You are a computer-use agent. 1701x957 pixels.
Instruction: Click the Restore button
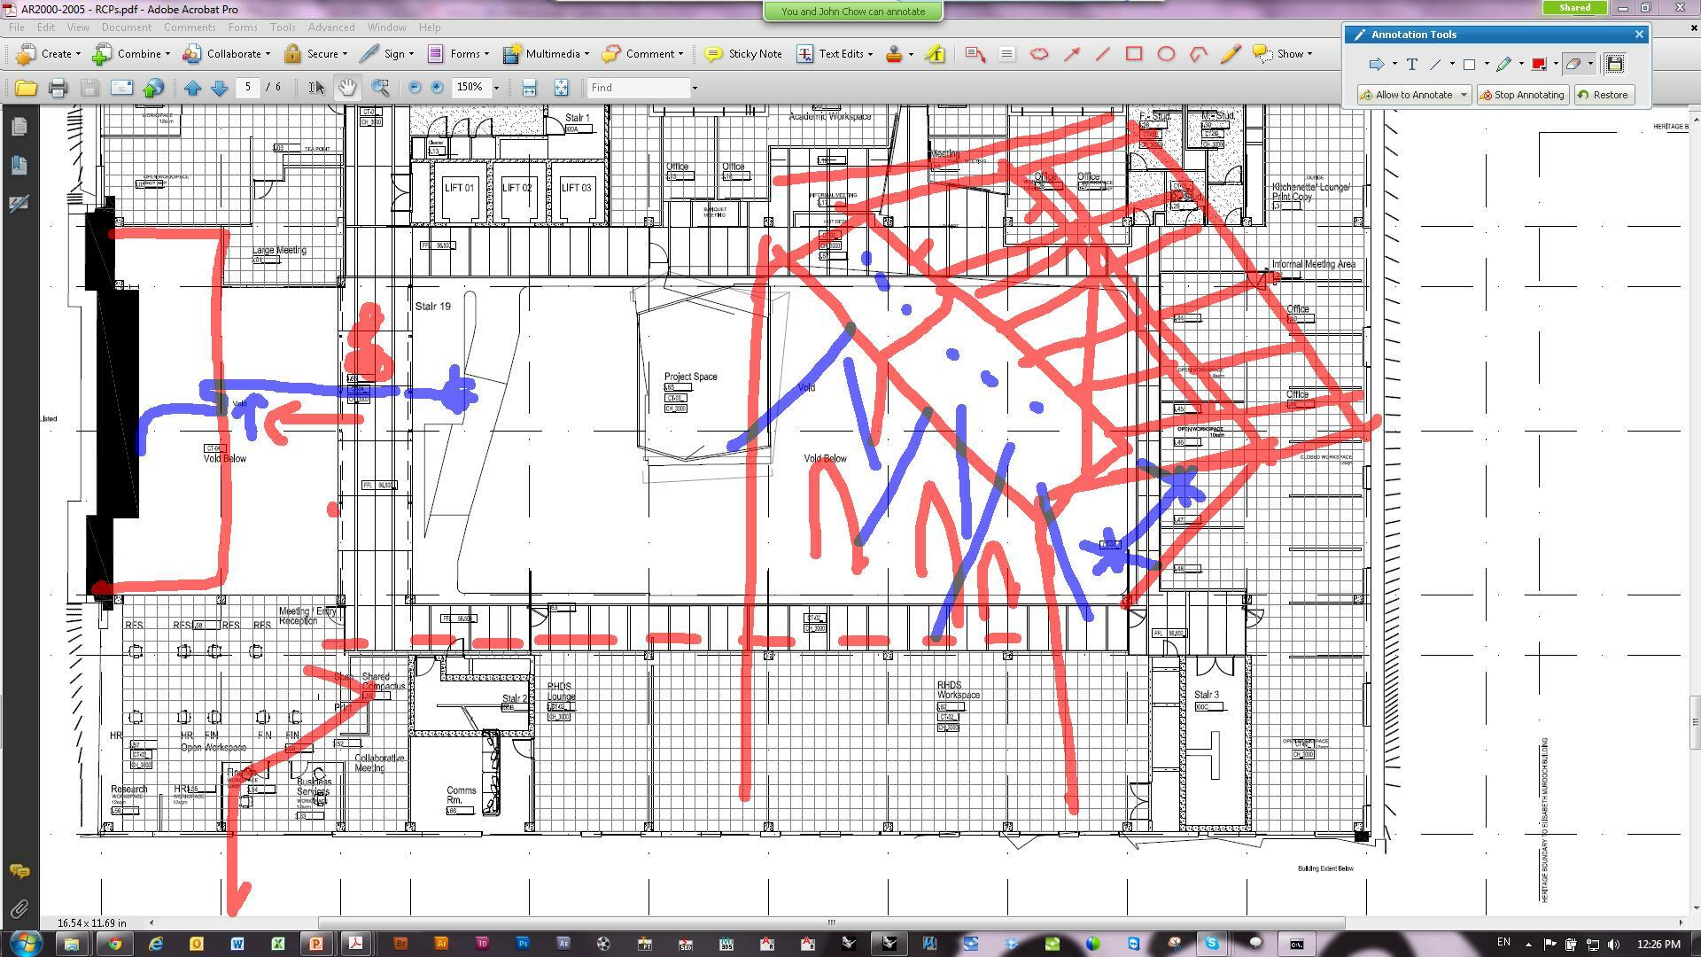(1603, 95)
